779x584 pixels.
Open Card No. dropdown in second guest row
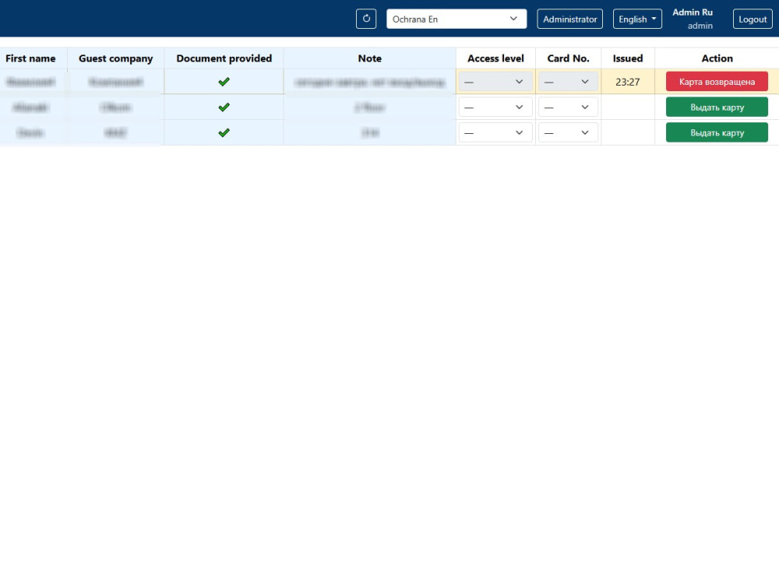[569, 107]
